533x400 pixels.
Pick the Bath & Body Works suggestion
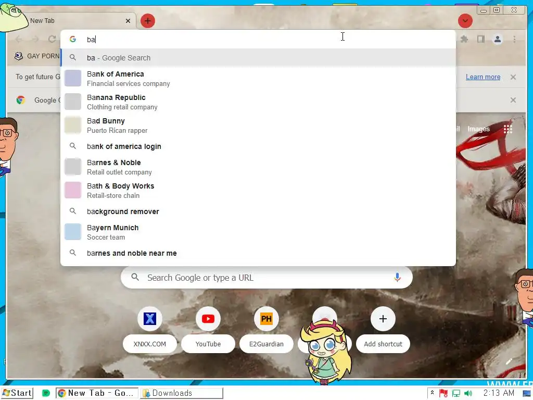(x=258, y=191)
